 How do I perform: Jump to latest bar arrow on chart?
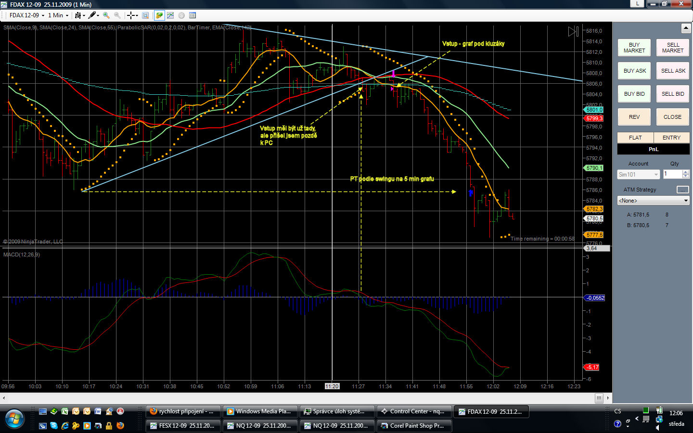click(x=573, y=32)
